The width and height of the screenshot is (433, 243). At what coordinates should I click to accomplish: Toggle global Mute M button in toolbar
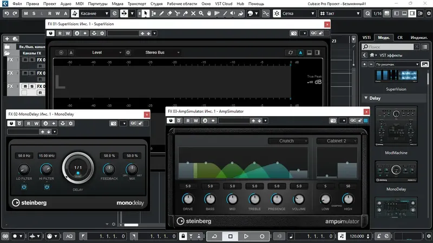(x=25, y=13)
